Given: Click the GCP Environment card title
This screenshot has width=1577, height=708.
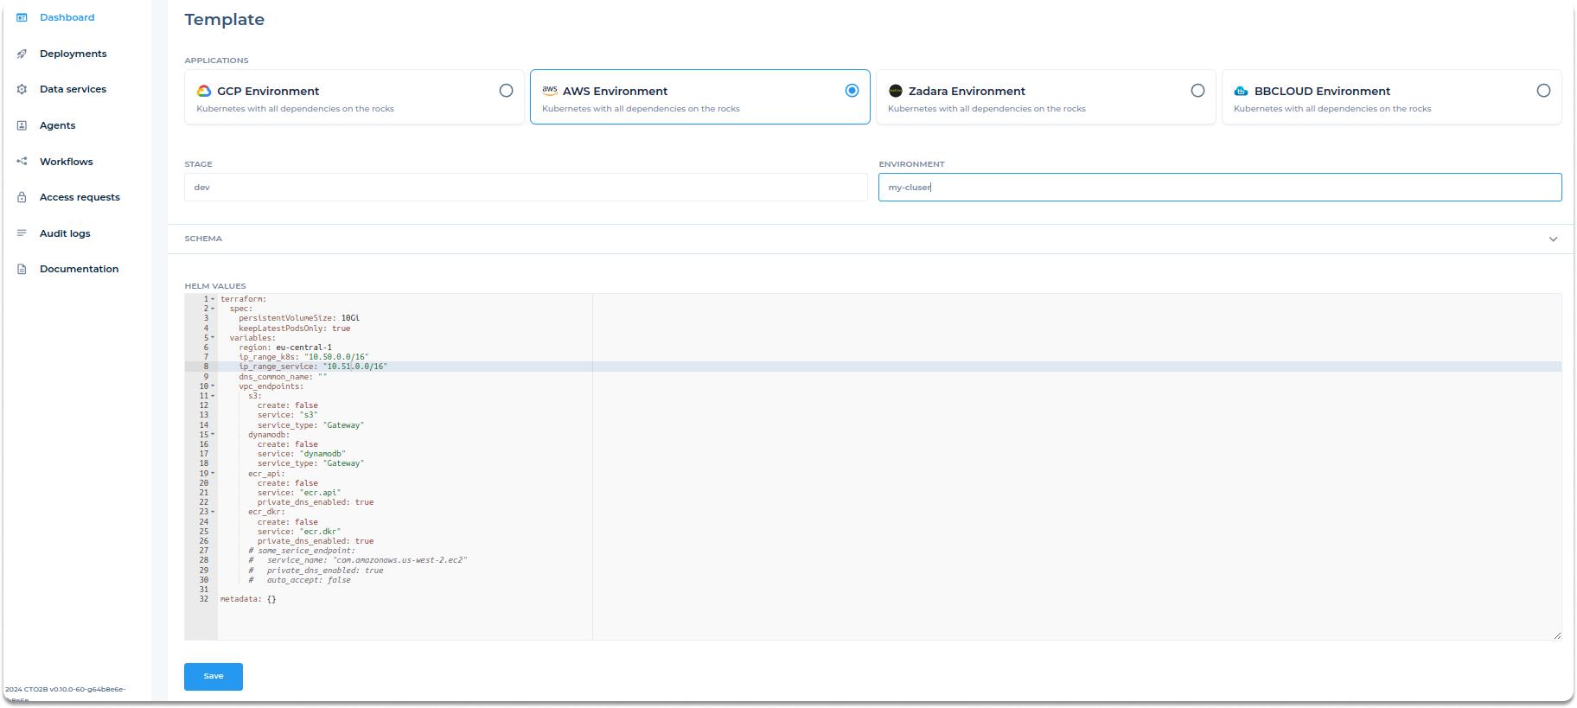Looking at the screenshot, I should 268,91.
